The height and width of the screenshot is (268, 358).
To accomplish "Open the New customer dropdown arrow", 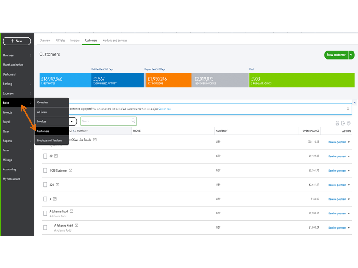I will (351, 55).
